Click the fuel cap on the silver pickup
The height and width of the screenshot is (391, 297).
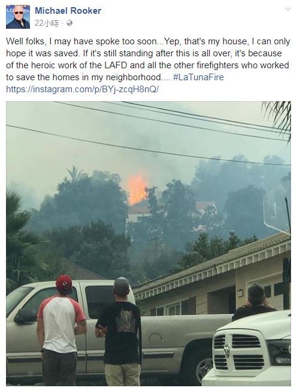[155, 339]
